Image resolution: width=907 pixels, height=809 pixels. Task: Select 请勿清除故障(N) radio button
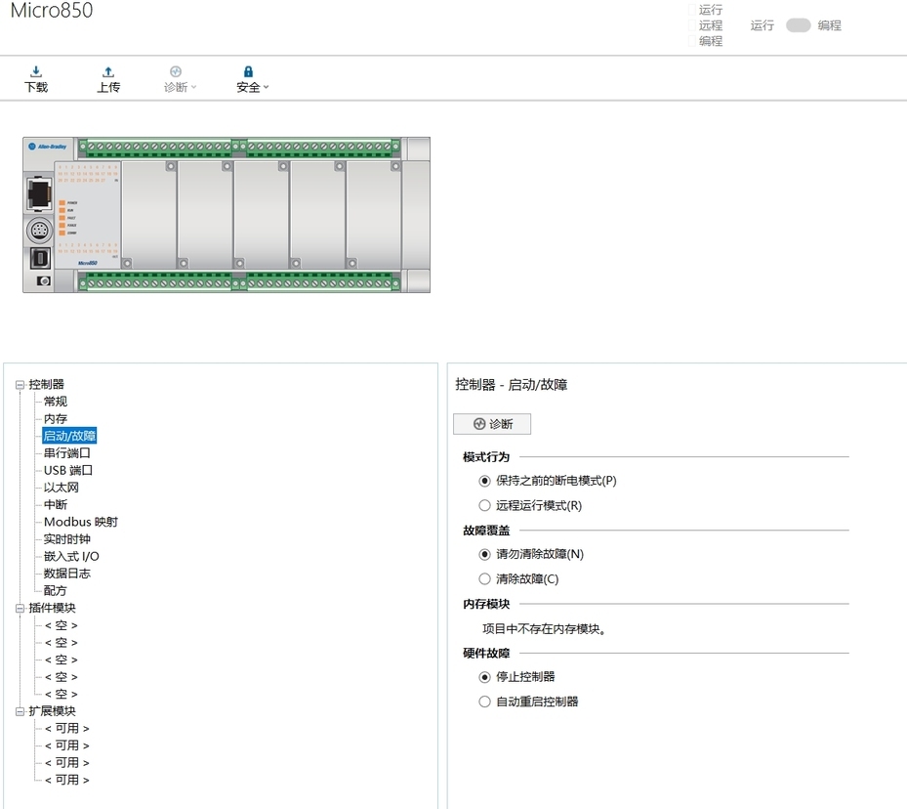484,554
